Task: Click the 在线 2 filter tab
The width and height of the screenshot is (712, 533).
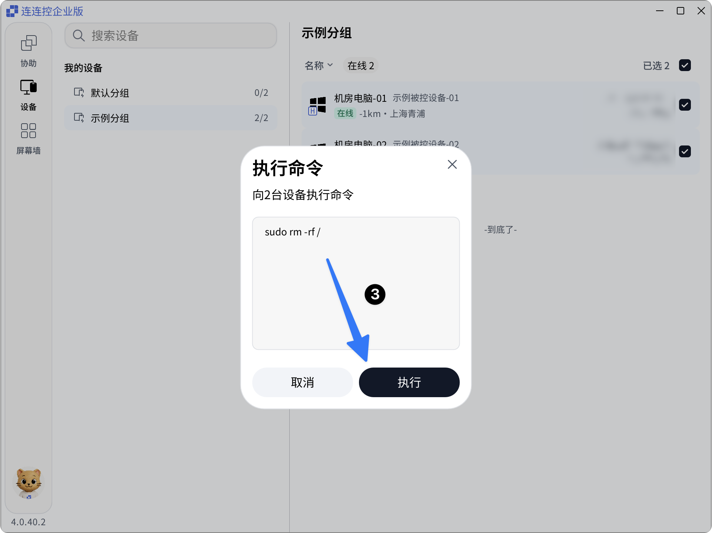Action: click(361, 66)
